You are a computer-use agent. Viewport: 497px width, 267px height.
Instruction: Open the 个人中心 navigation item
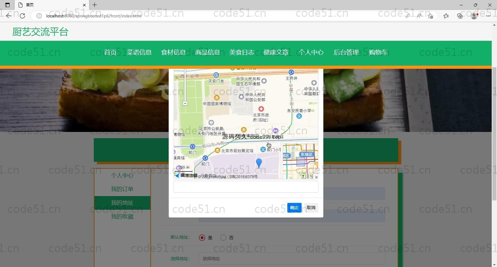pos(311,52)
